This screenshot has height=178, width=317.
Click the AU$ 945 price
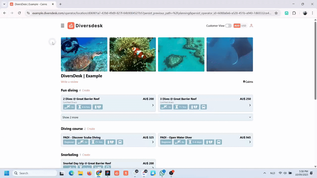click(x=245, y=138)
